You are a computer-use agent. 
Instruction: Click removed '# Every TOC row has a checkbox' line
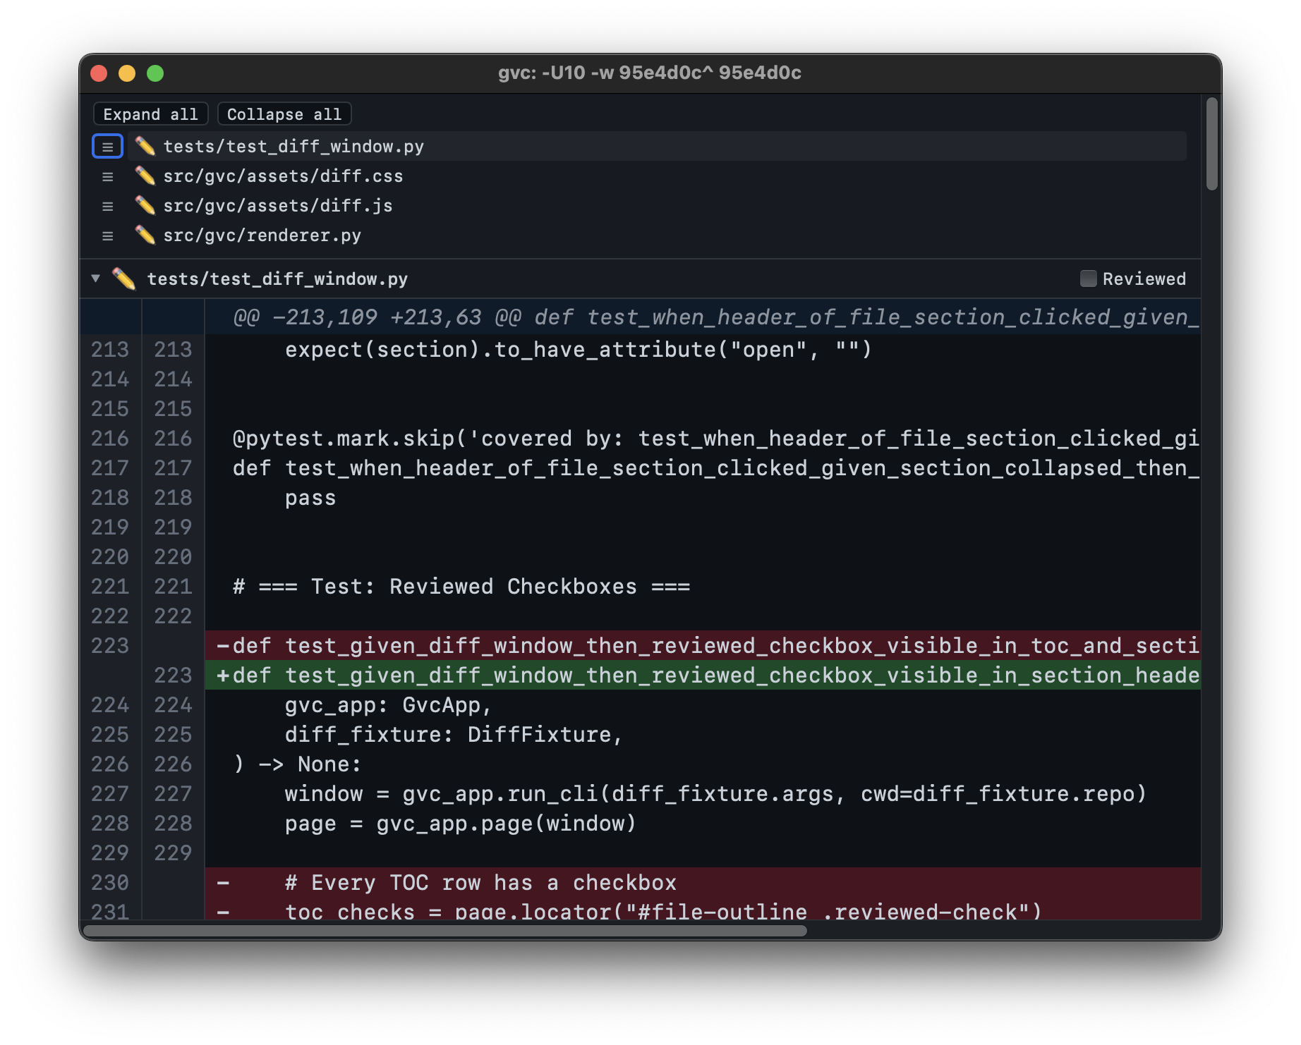(x=703, y=883)
